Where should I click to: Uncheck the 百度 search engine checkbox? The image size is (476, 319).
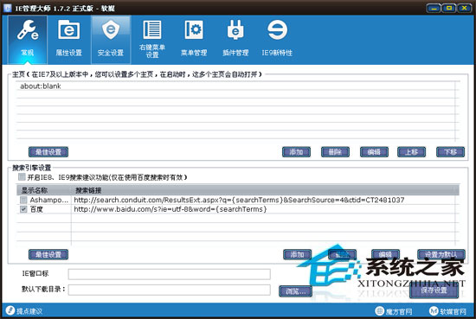[23, 209]
